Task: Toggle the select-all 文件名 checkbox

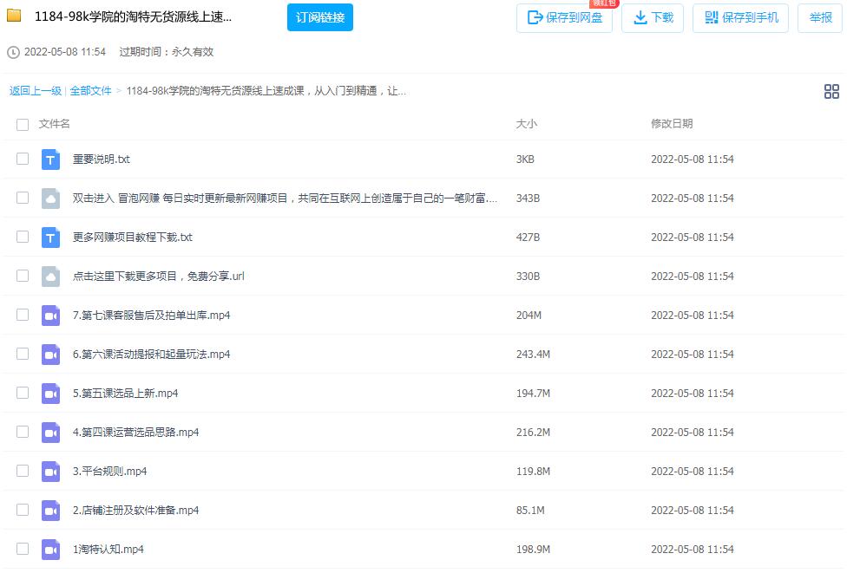Action: click(x=23, y=125)
